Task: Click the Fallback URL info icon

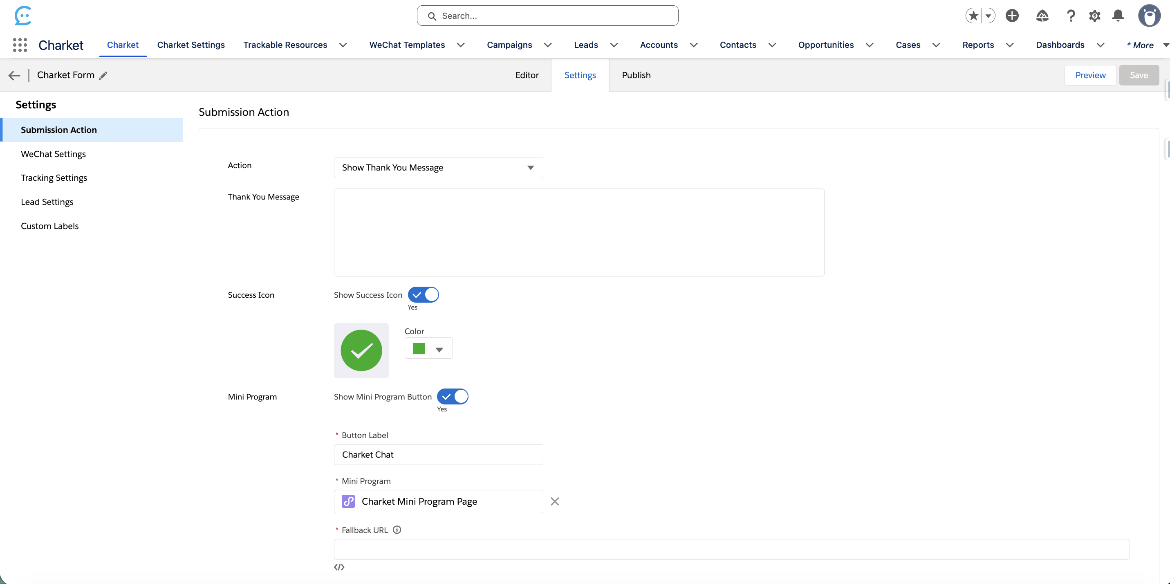Action: 397,530
